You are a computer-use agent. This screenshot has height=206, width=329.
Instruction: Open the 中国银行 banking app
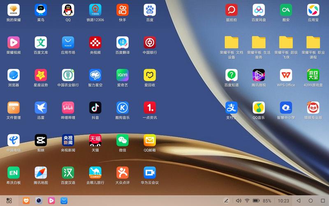click(150, 42)
